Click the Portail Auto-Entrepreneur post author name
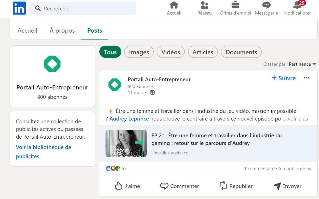The image size is (319, 199). [159, 79]
